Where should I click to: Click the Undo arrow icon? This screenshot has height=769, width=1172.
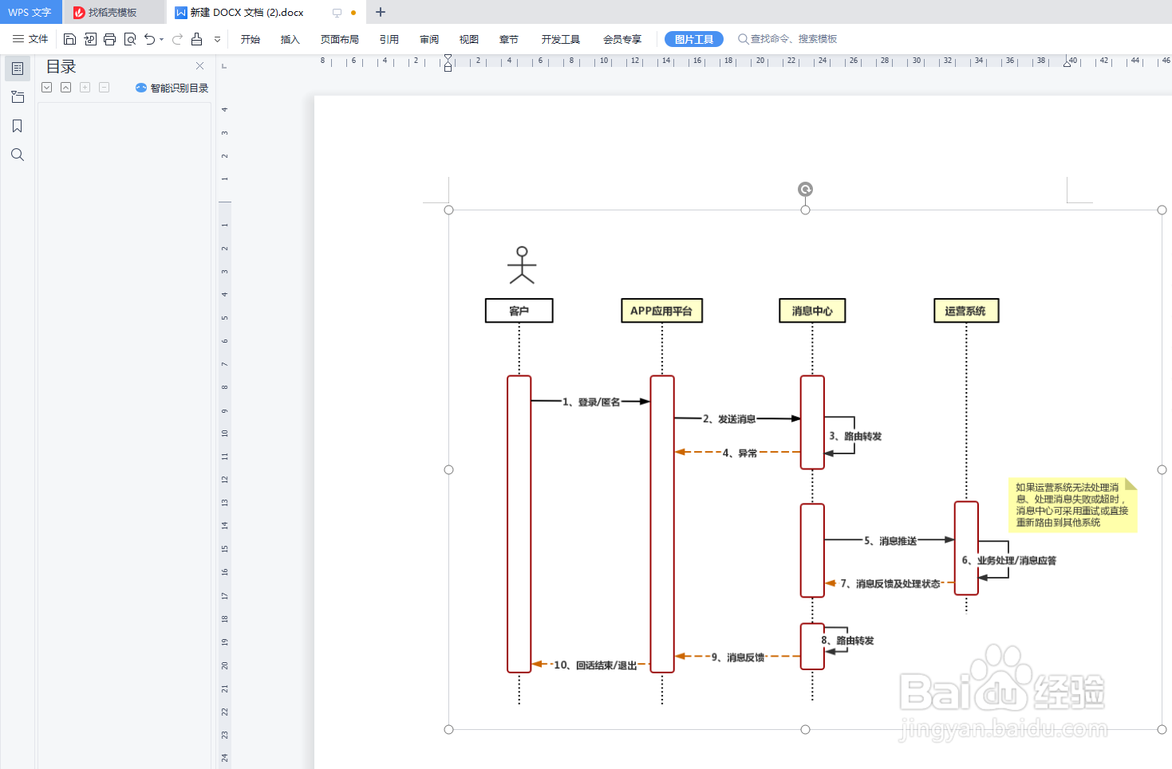click(149, 39)
